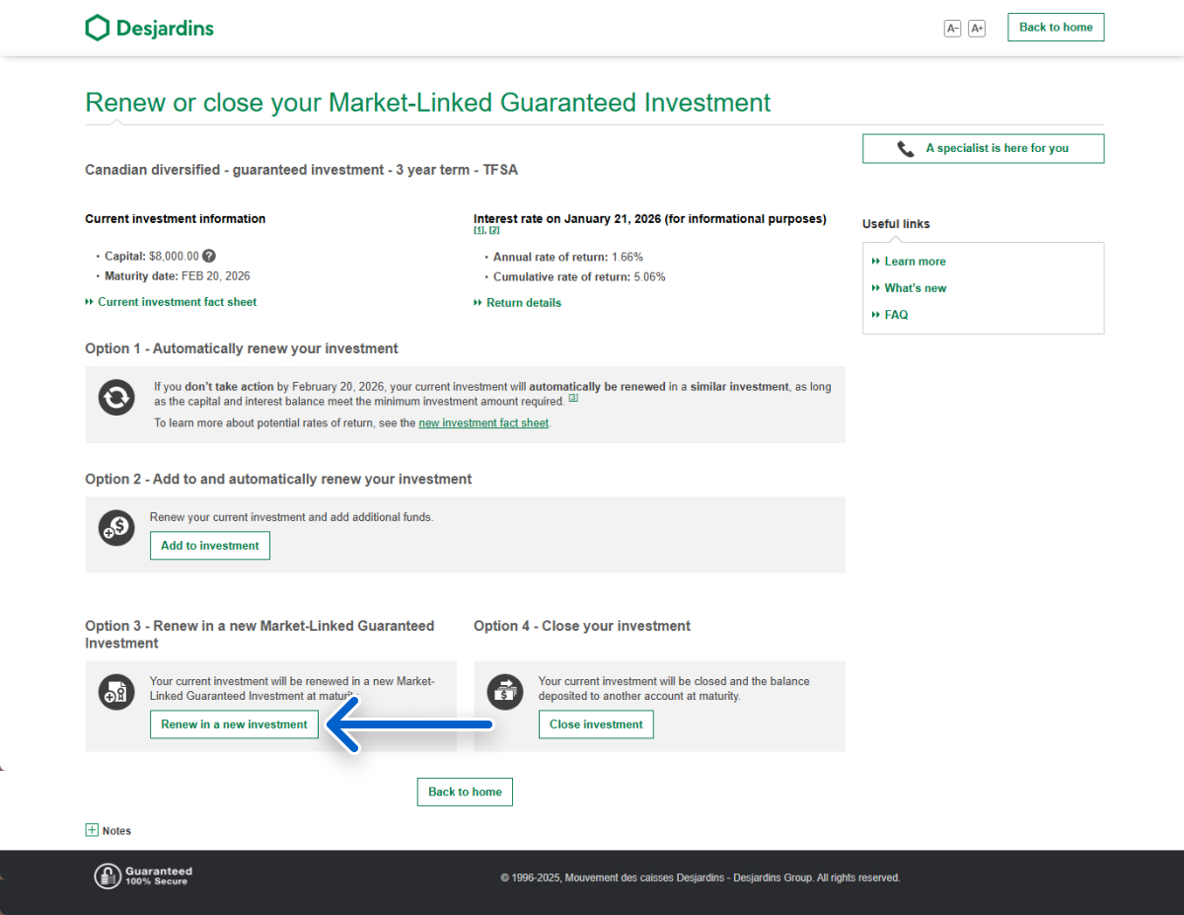Open A specialist is here for you
The image size is (1184, 915).
[983, 148]
